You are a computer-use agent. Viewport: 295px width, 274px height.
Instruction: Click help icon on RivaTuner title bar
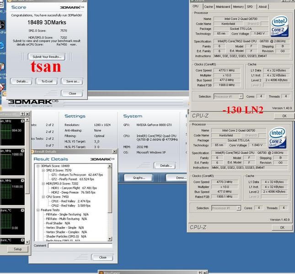point(200,272)
